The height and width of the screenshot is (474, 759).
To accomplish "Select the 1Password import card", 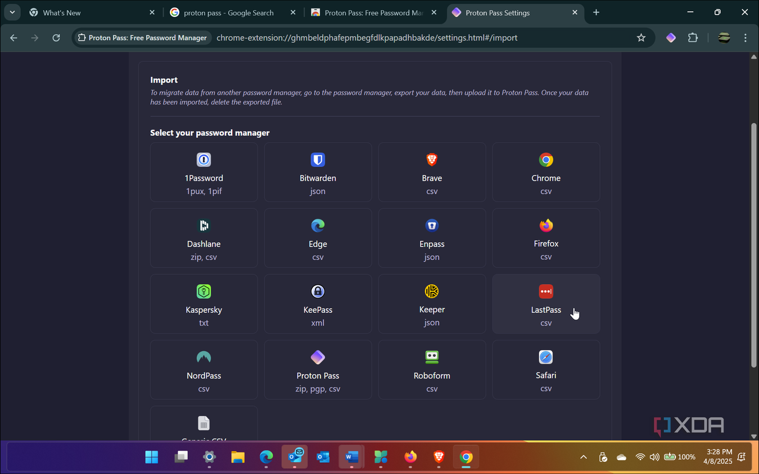I will [204, 172].
